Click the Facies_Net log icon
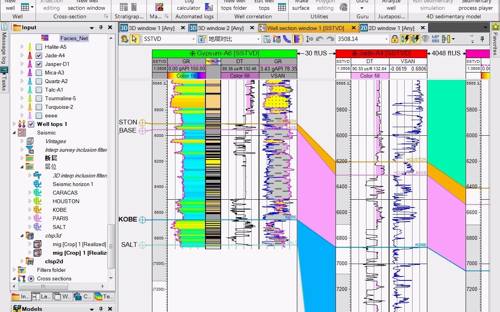 [x=45, y=38]
